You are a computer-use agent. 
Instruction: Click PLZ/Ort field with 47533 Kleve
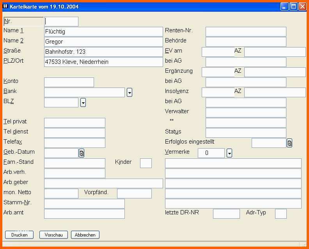(103, 62)
